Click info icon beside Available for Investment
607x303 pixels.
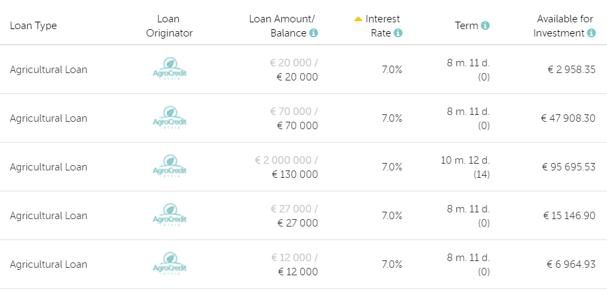pyautogui.click(x=591, y=33)
